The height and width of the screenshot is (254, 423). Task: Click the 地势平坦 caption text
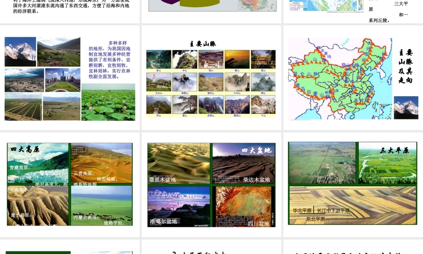click(x=114, y=223)
